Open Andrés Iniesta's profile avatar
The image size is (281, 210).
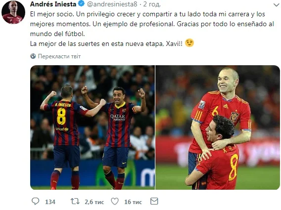(x=13, y=12)
